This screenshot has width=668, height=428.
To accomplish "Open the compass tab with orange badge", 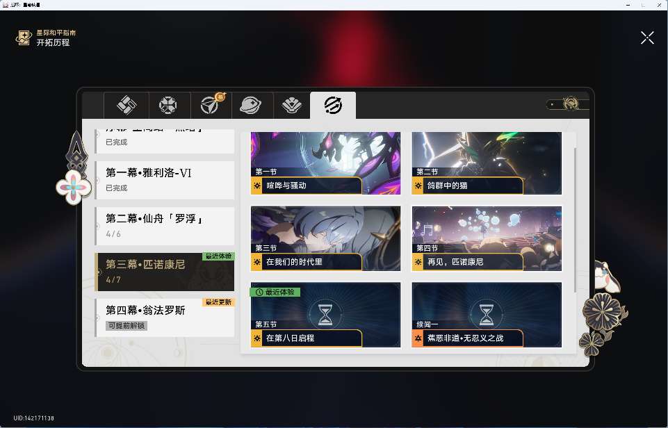I will (x=209, y=105).
